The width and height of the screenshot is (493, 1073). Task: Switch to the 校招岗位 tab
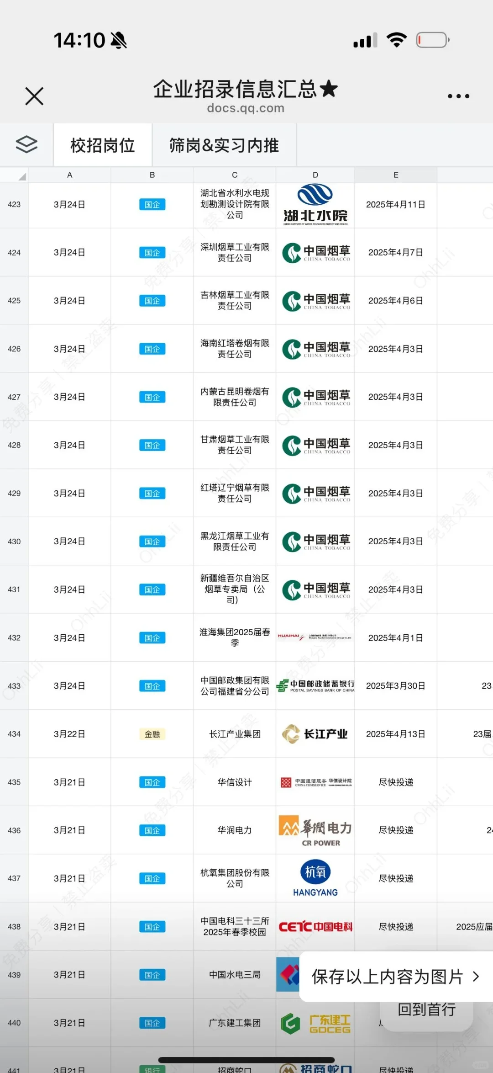point(103,145)
